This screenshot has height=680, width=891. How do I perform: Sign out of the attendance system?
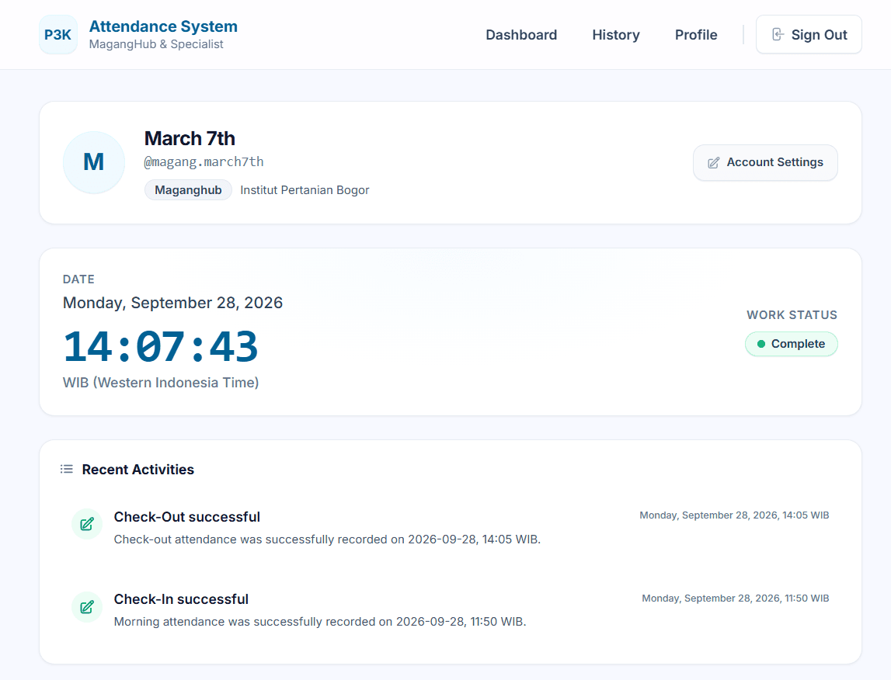point(809,35)
